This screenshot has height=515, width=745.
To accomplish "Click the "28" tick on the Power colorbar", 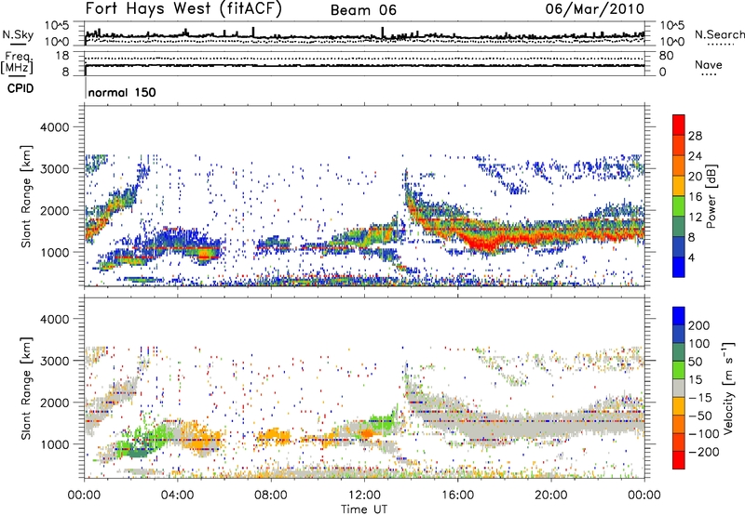I will click(695, 136).
